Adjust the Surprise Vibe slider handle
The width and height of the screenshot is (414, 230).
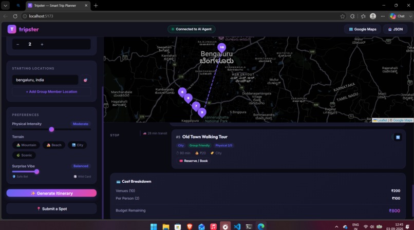coord(36,171)
